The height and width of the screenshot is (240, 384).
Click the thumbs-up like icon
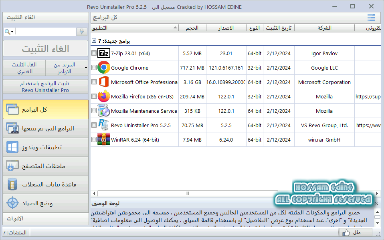(346, 232)
